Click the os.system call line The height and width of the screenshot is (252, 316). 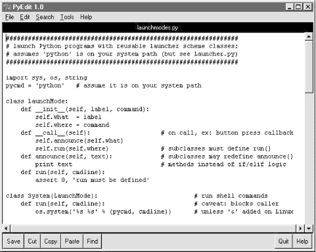pyautogui.click(x=103, y=211)
